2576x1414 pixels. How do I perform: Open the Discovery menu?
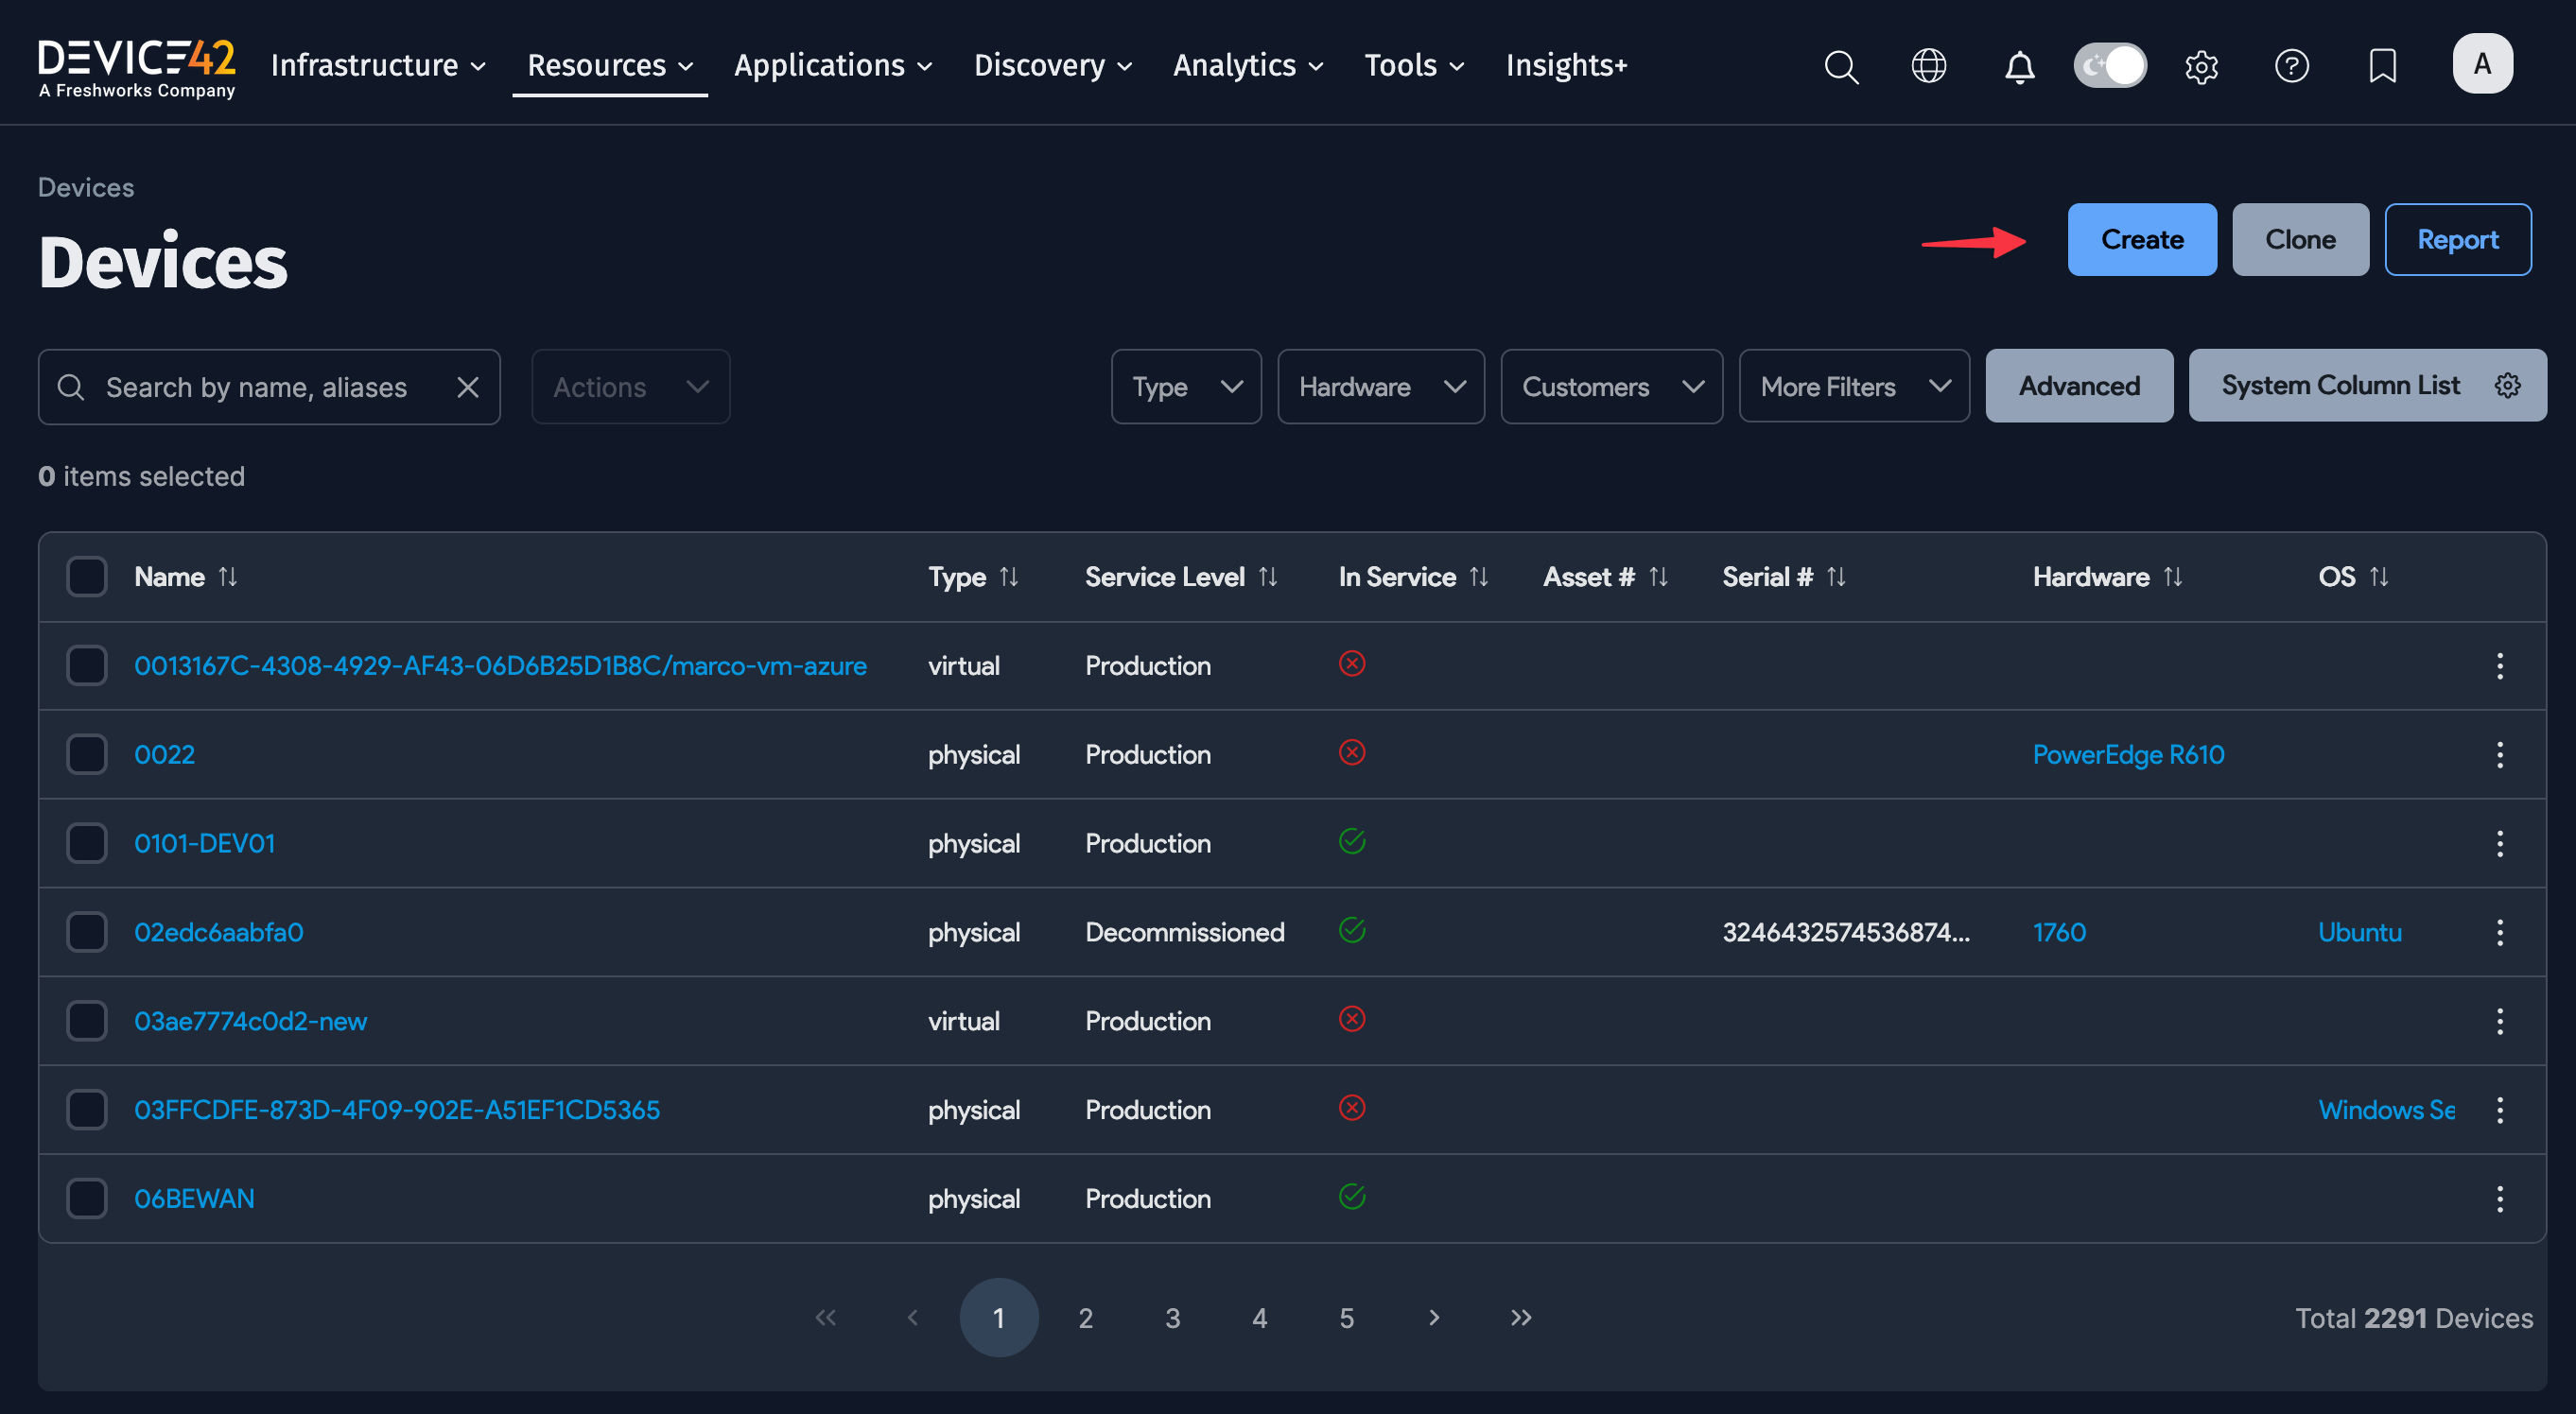tap(1052, 66)
